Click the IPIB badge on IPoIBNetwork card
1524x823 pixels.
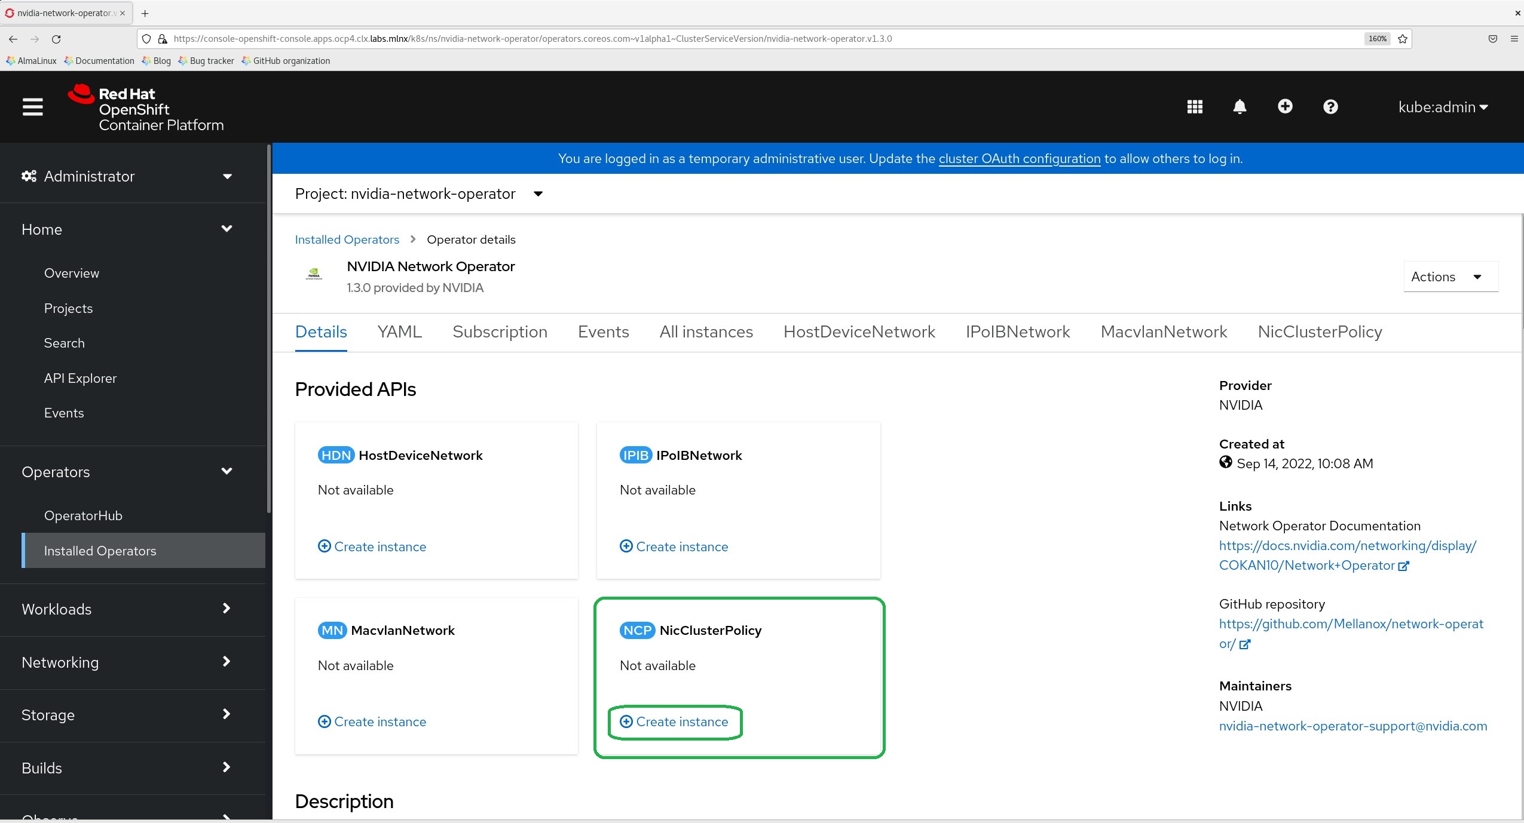tap(635, 455)
